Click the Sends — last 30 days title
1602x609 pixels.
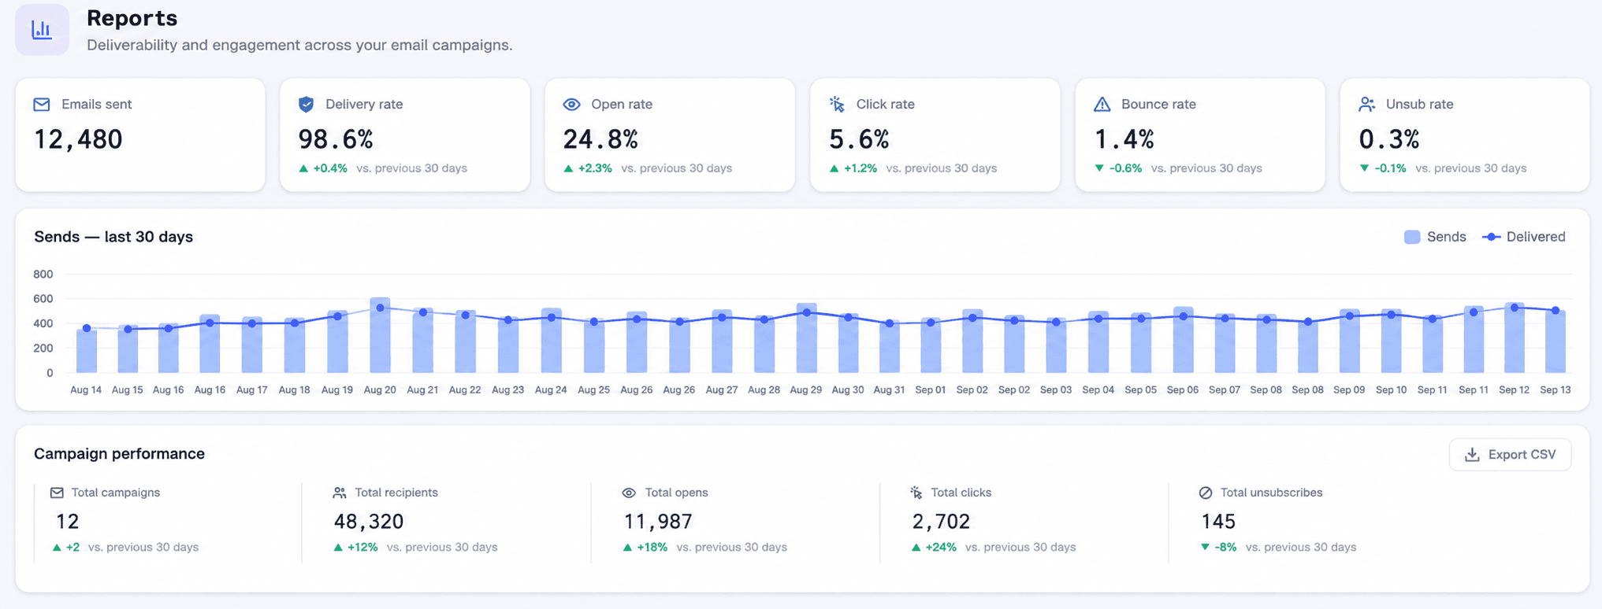(x=113, y=237)
